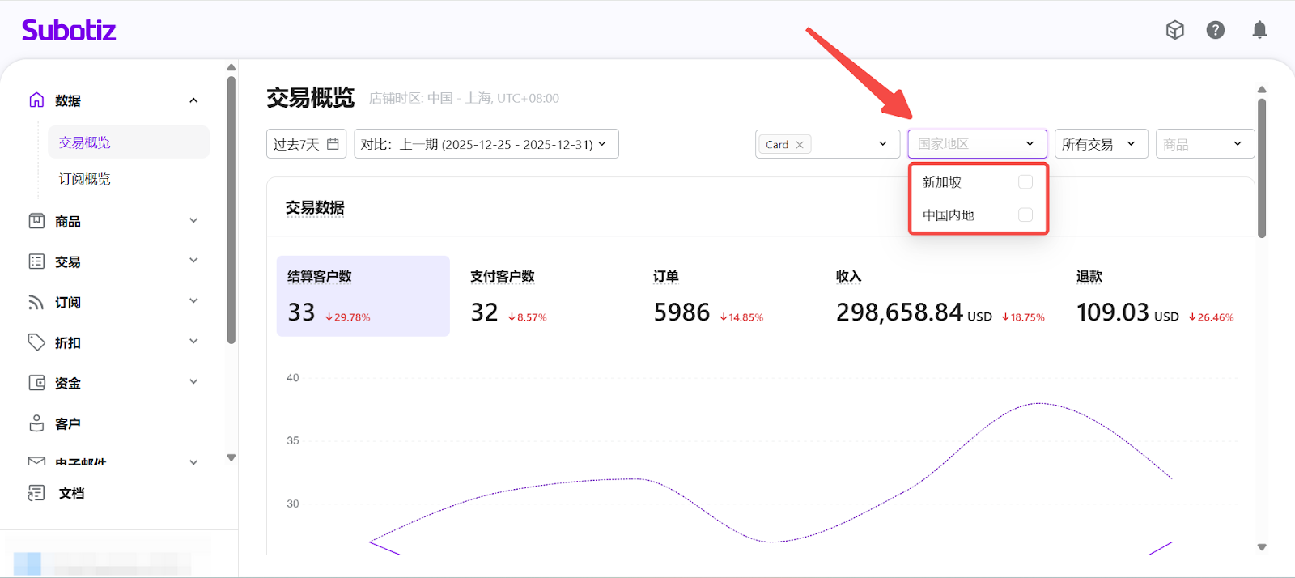This screenshot has height=578, width=1295.
Task: Collapse the 数据 sidebar section
Action: point(193,100)
